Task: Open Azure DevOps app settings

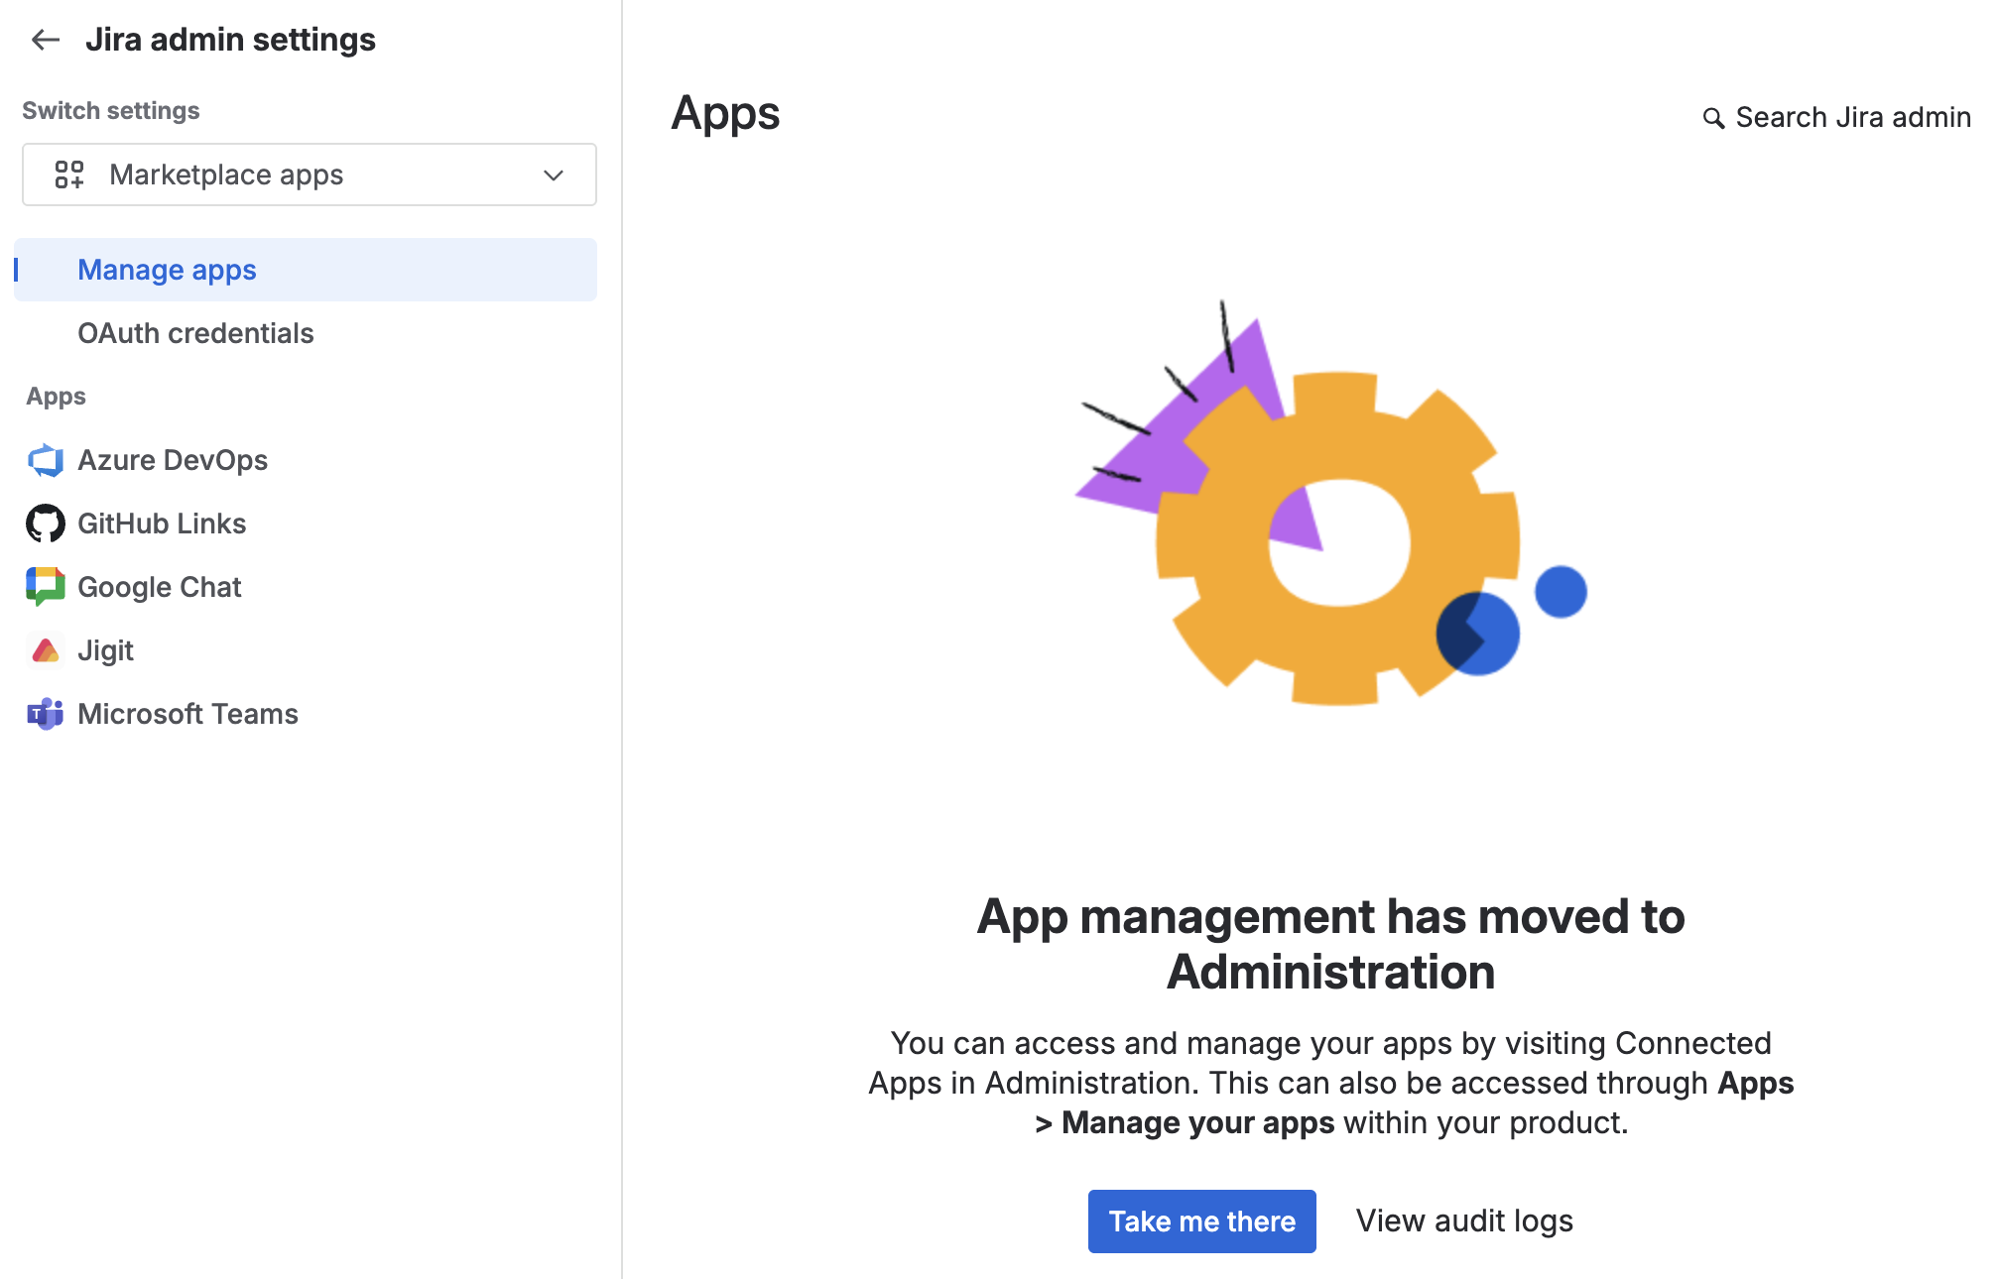Action: [x=173, y=460]
